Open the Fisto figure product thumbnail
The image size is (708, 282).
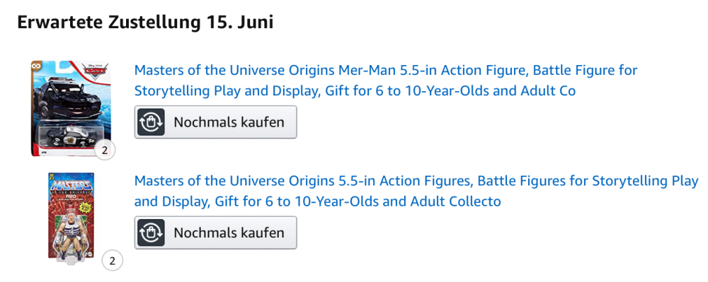[72, 216]
